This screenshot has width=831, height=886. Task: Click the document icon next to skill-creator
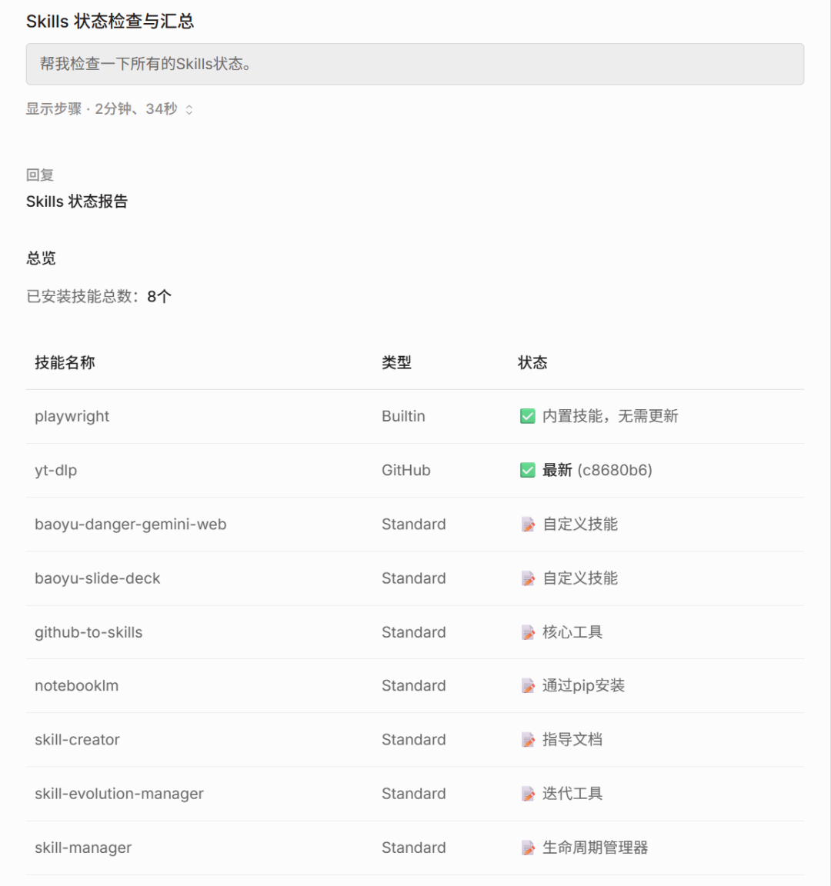[528, 739]
